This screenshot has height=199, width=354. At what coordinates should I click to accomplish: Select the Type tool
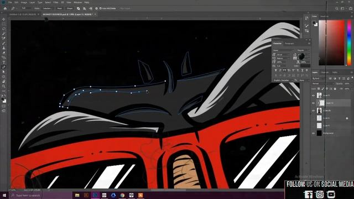point(4,62)
